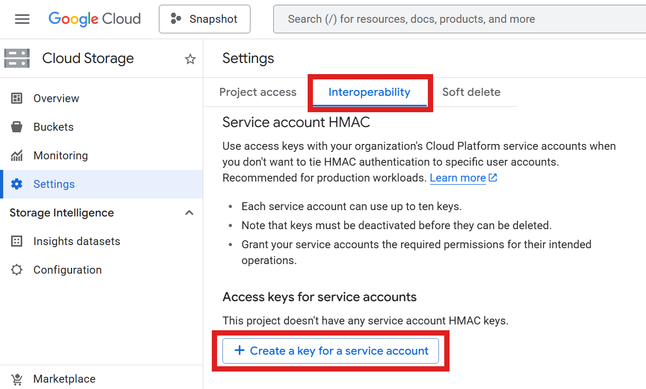Click the Settings page title
The image size is (646, 389).
coord(248,58)
